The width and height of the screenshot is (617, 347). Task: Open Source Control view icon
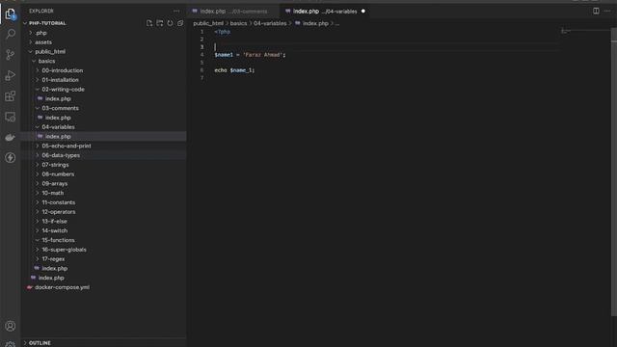[x=11, y=54]
